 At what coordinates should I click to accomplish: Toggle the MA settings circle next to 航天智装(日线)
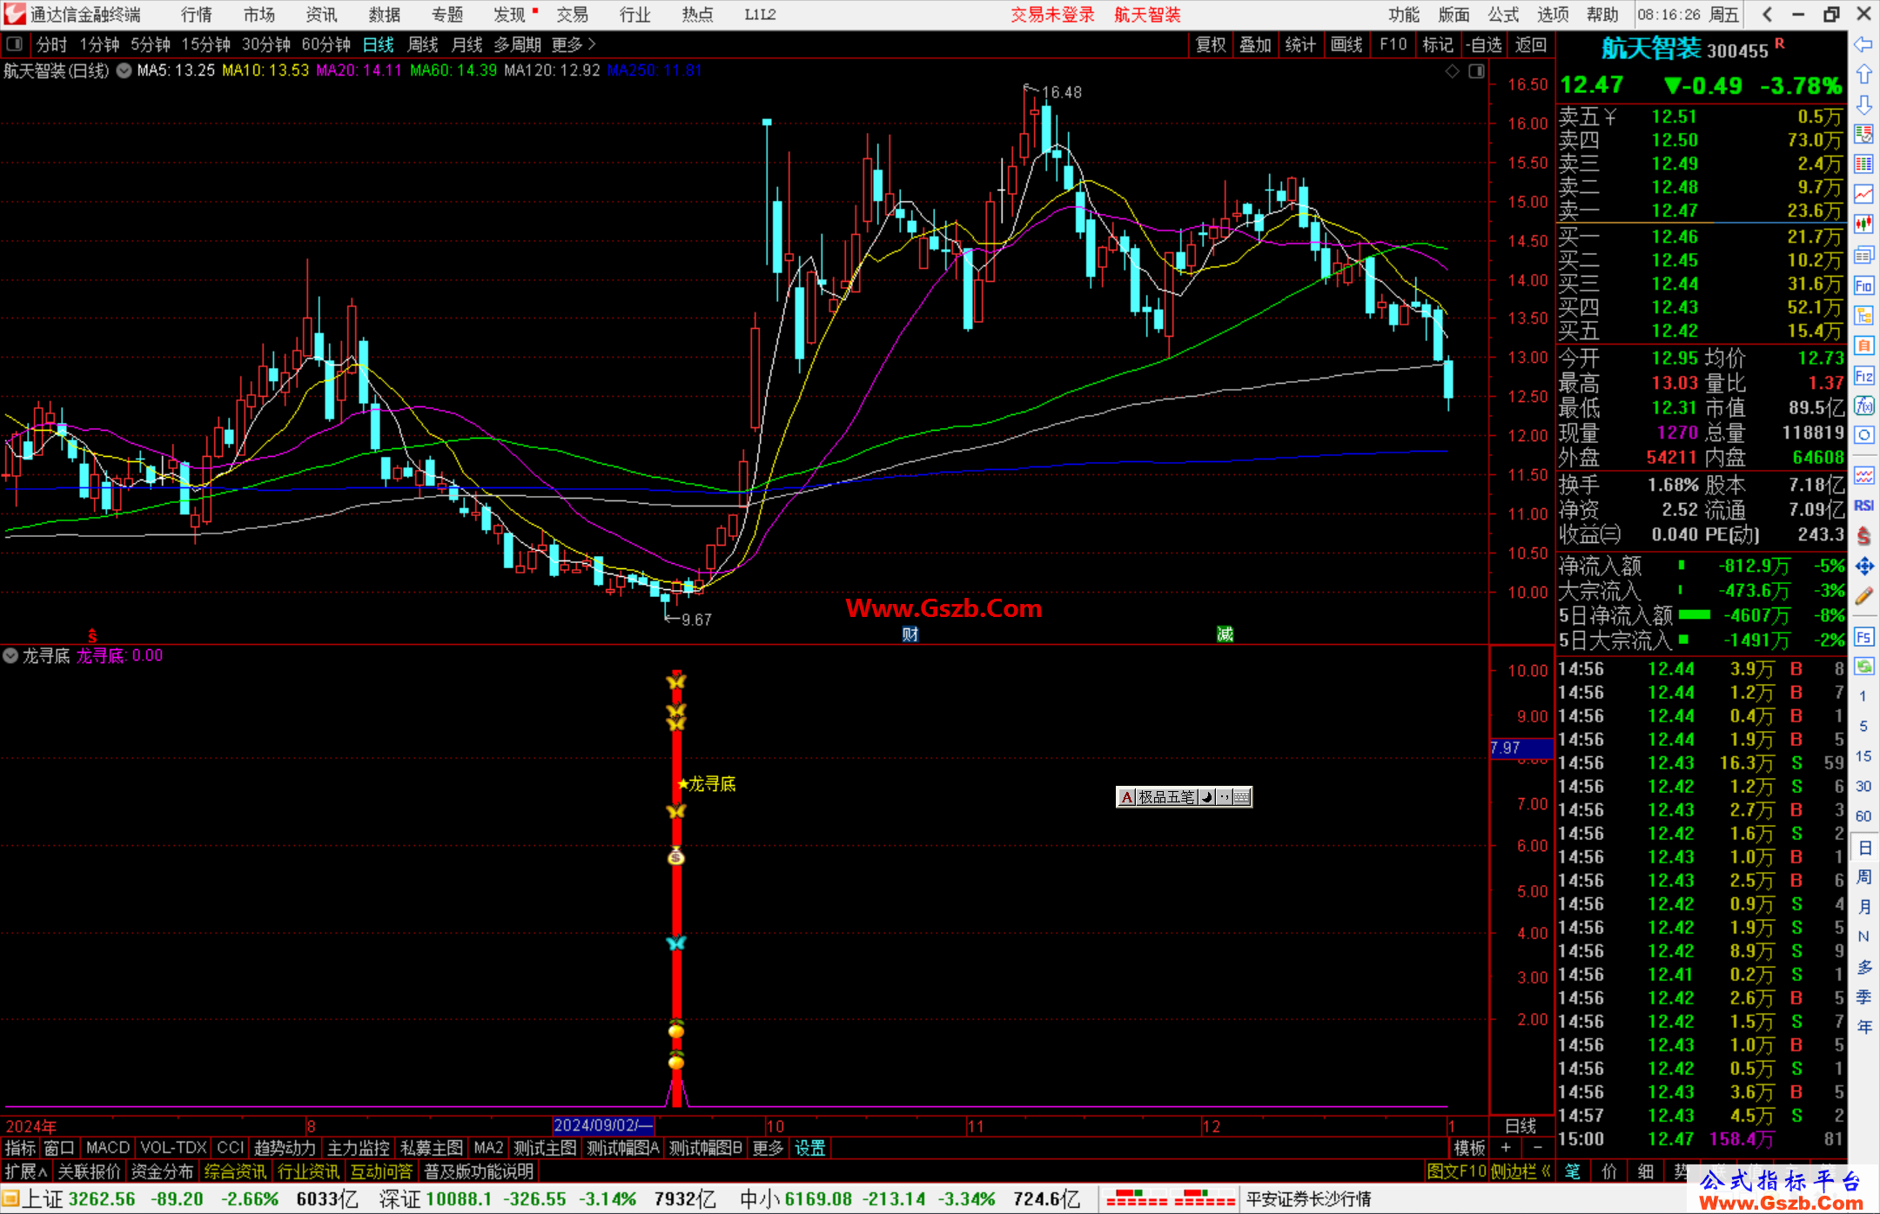(124, 70)
